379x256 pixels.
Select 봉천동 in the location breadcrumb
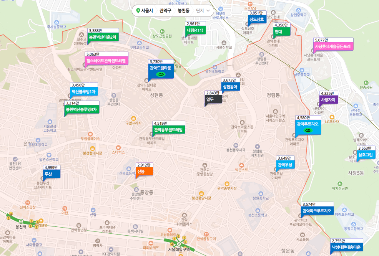point(184,11)
